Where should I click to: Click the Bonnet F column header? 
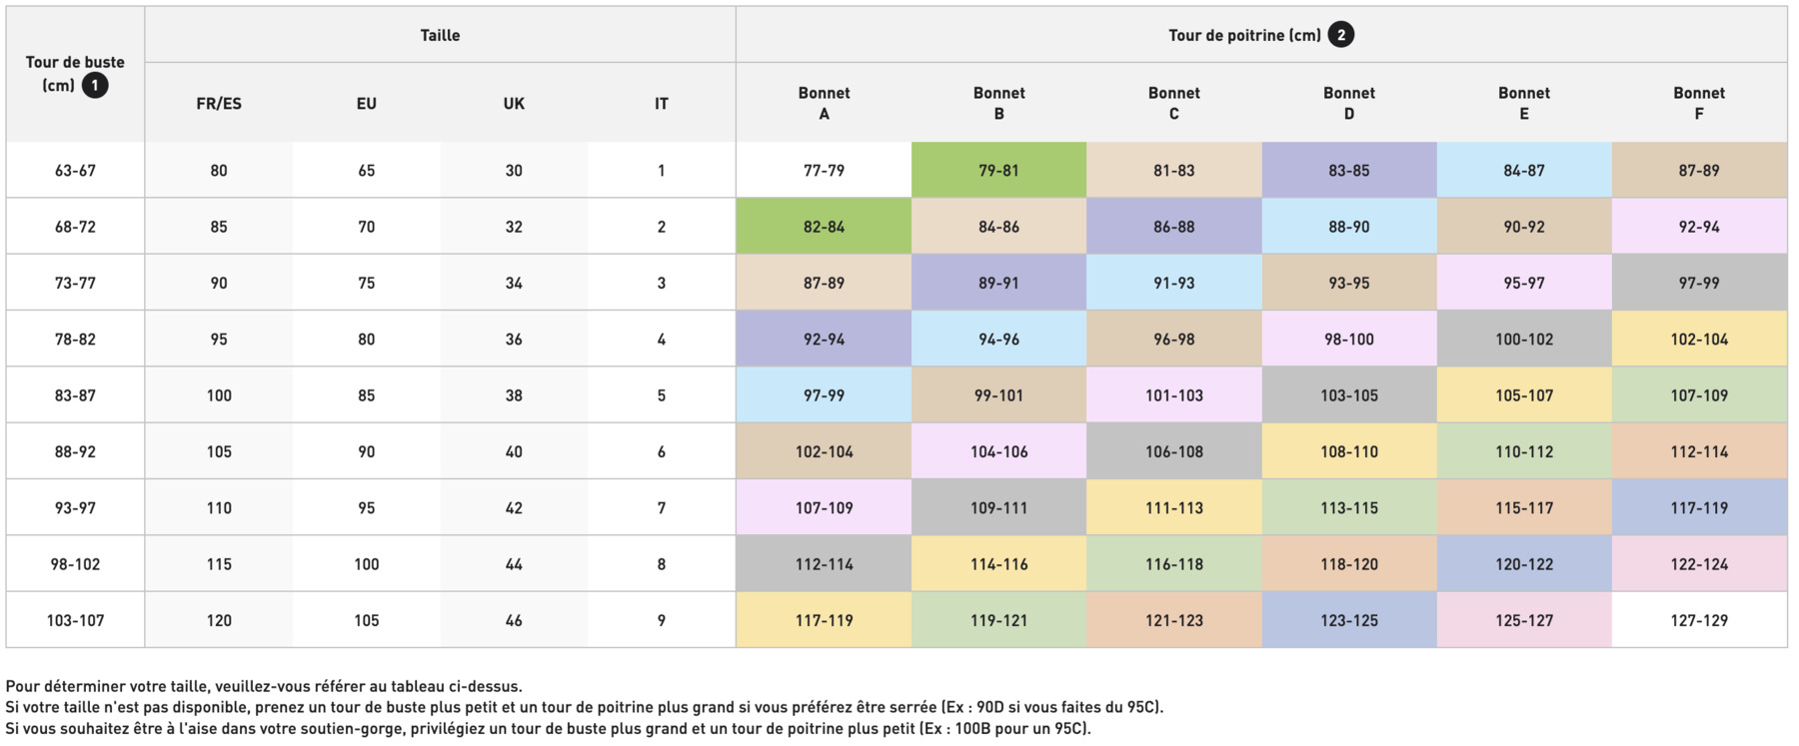coord(1698,104)
